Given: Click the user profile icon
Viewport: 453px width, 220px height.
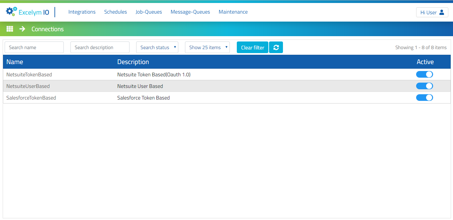Looking at the screenshot, I should [x=442, y=12].
